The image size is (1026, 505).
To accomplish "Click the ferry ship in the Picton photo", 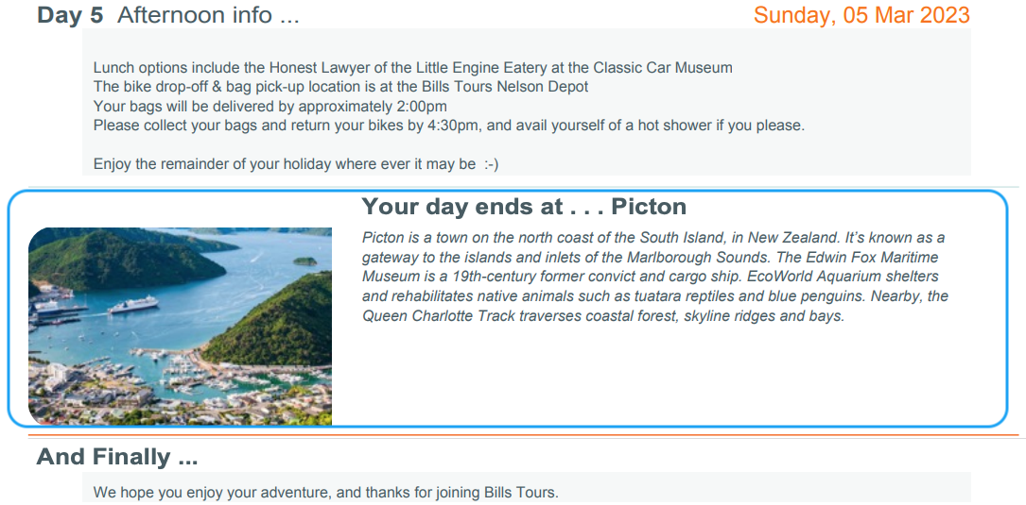I will click(x=133, y=304).
